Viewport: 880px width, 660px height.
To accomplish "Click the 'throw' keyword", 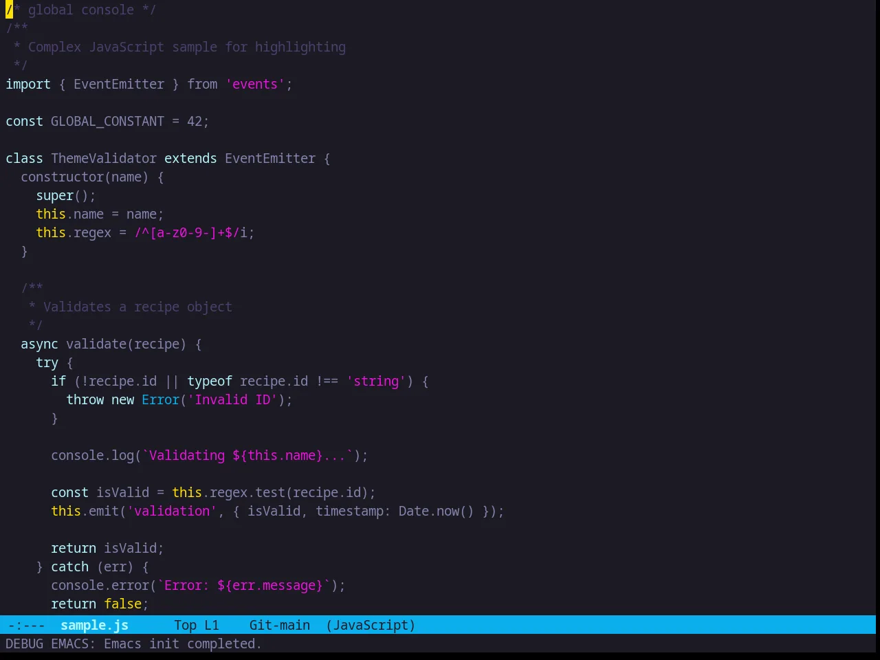I will 85,399.
